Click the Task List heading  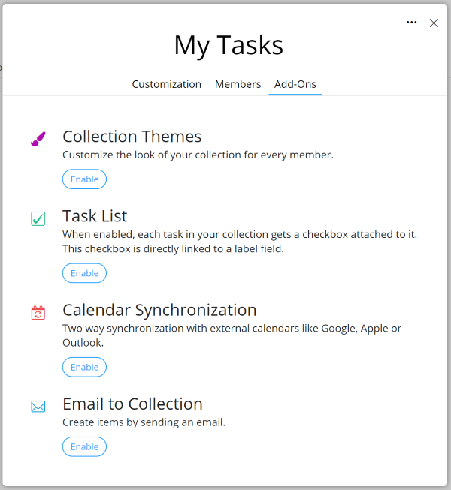coord(95,216)
